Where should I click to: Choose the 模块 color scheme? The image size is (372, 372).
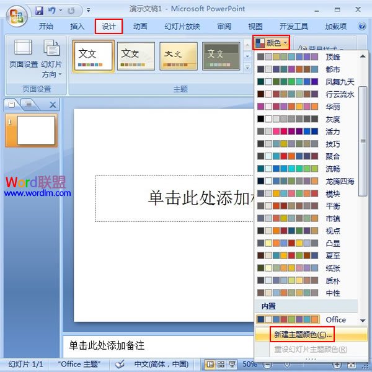point(306,193)
